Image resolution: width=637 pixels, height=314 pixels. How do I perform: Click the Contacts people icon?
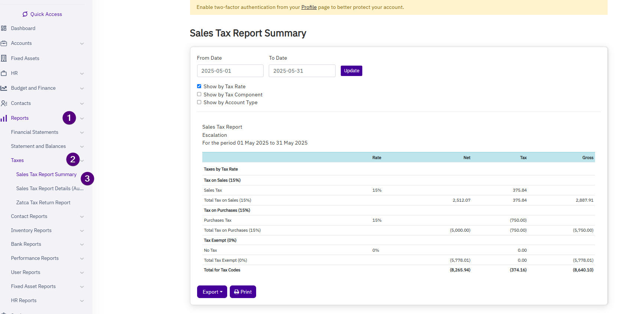(x=4, y=103)
